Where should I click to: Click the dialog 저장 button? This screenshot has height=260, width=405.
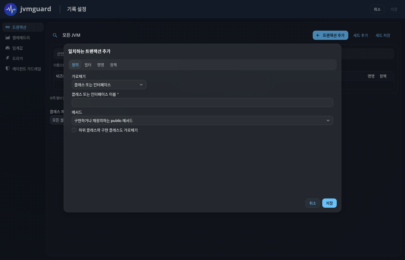coord(329,203)
